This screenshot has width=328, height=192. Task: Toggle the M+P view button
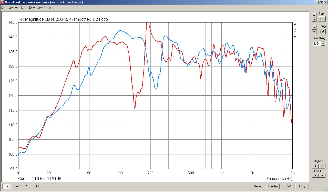(x=17, y=186)
